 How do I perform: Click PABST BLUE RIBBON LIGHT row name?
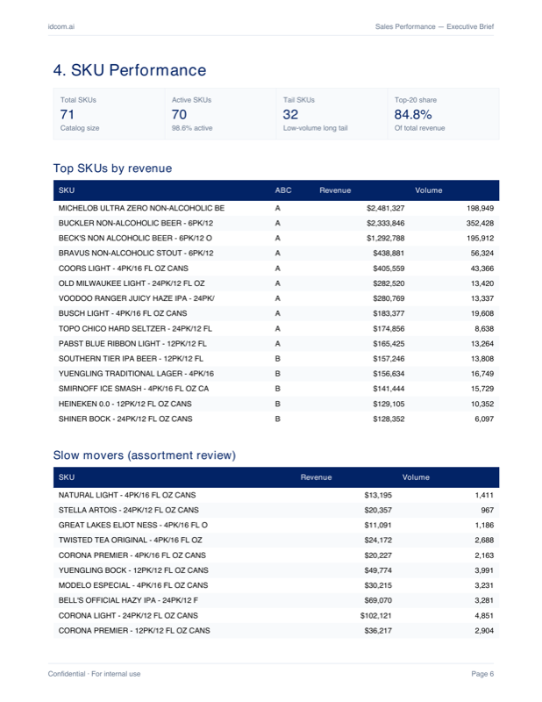click(x=132, y=343)
